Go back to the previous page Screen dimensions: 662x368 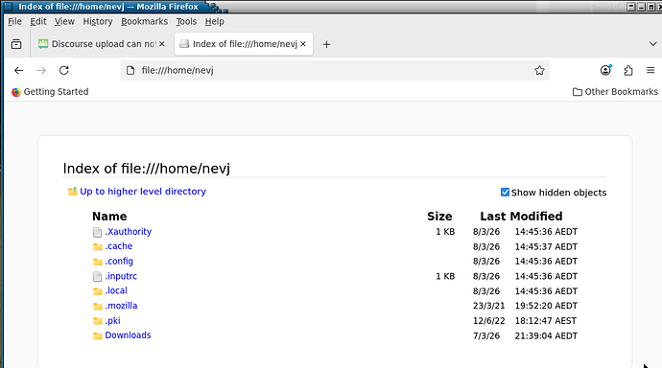pyautogui.click(x=18, y=70)
